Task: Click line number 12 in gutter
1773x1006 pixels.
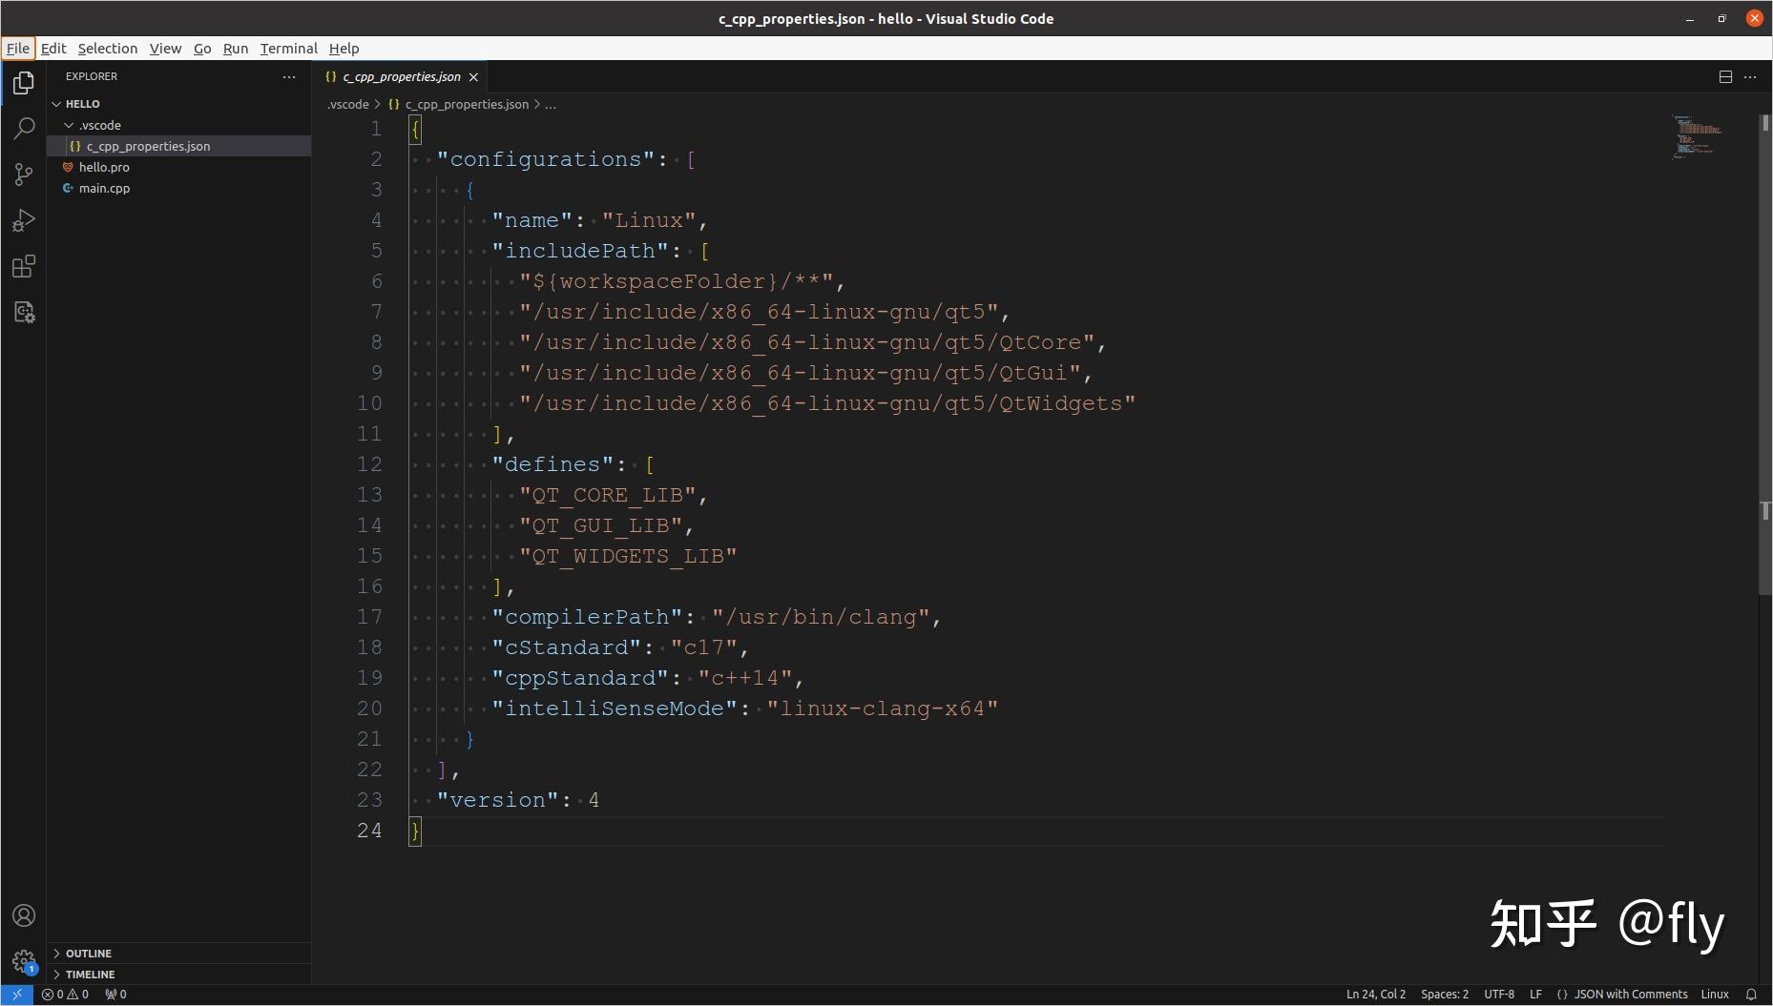Action: pyautogui.click(x=369, y=464)
